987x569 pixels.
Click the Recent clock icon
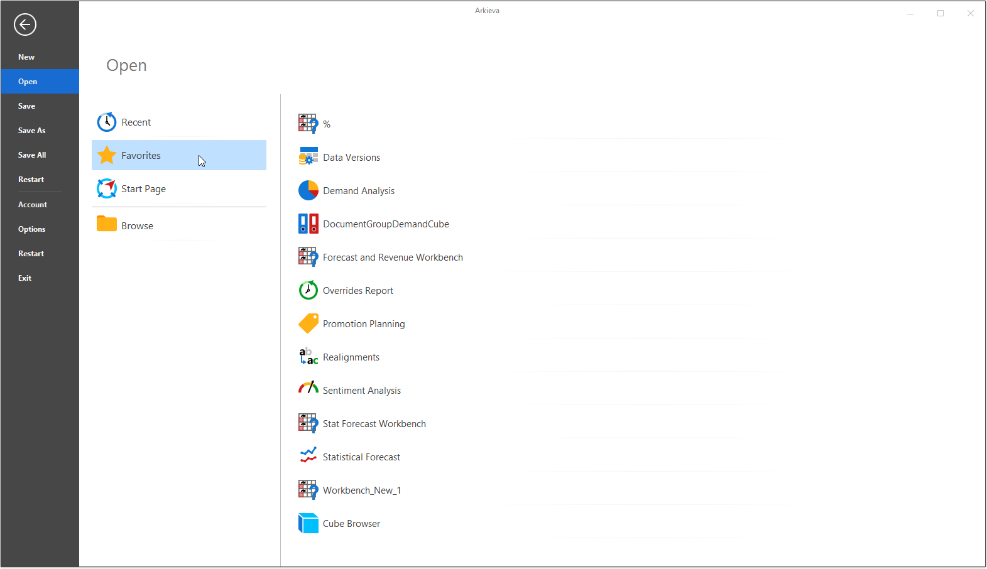click(x=107, y=122)
